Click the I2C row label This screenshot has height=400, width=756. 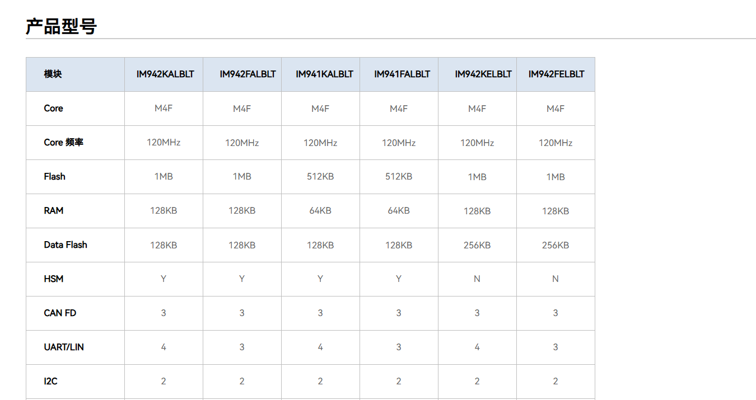[50, 382]
